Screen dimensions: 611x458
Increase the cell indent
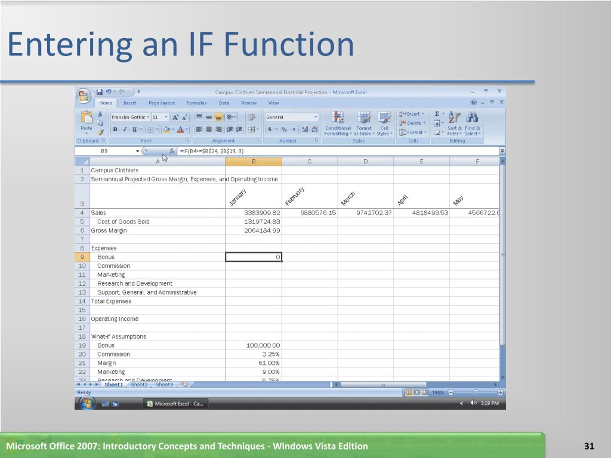239,129
